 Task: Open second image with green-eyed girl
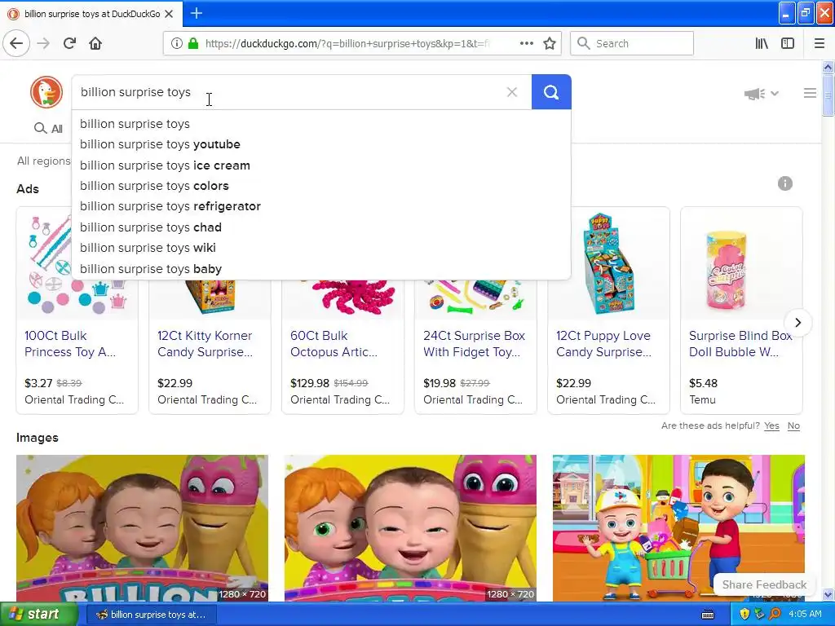click(x=410, y=528)
